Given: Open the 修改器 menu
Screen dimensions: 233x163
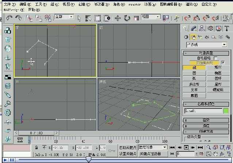Looking at the screenshot, I should point(102,4).
